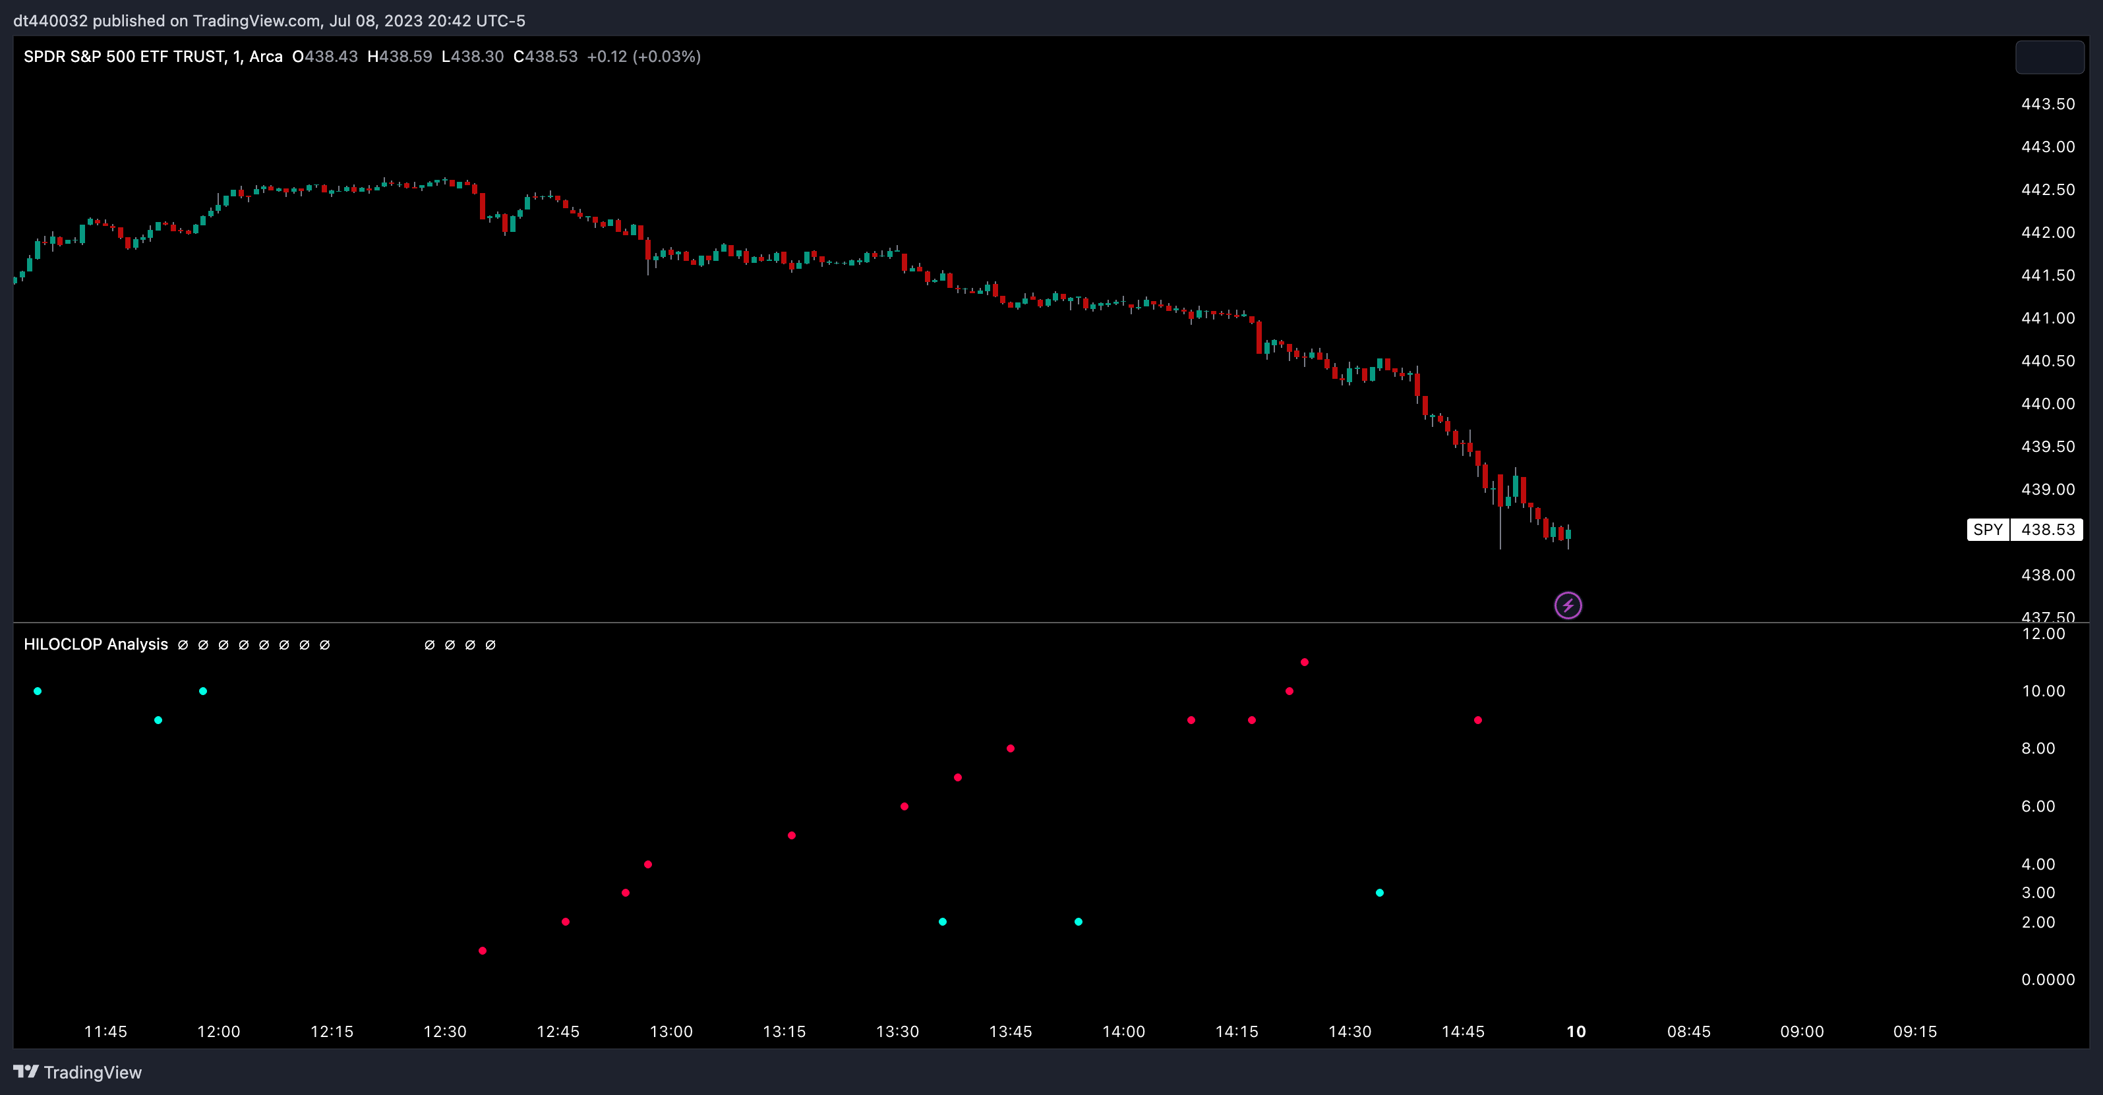Click the 10.00 indicator scale label

2044,691
